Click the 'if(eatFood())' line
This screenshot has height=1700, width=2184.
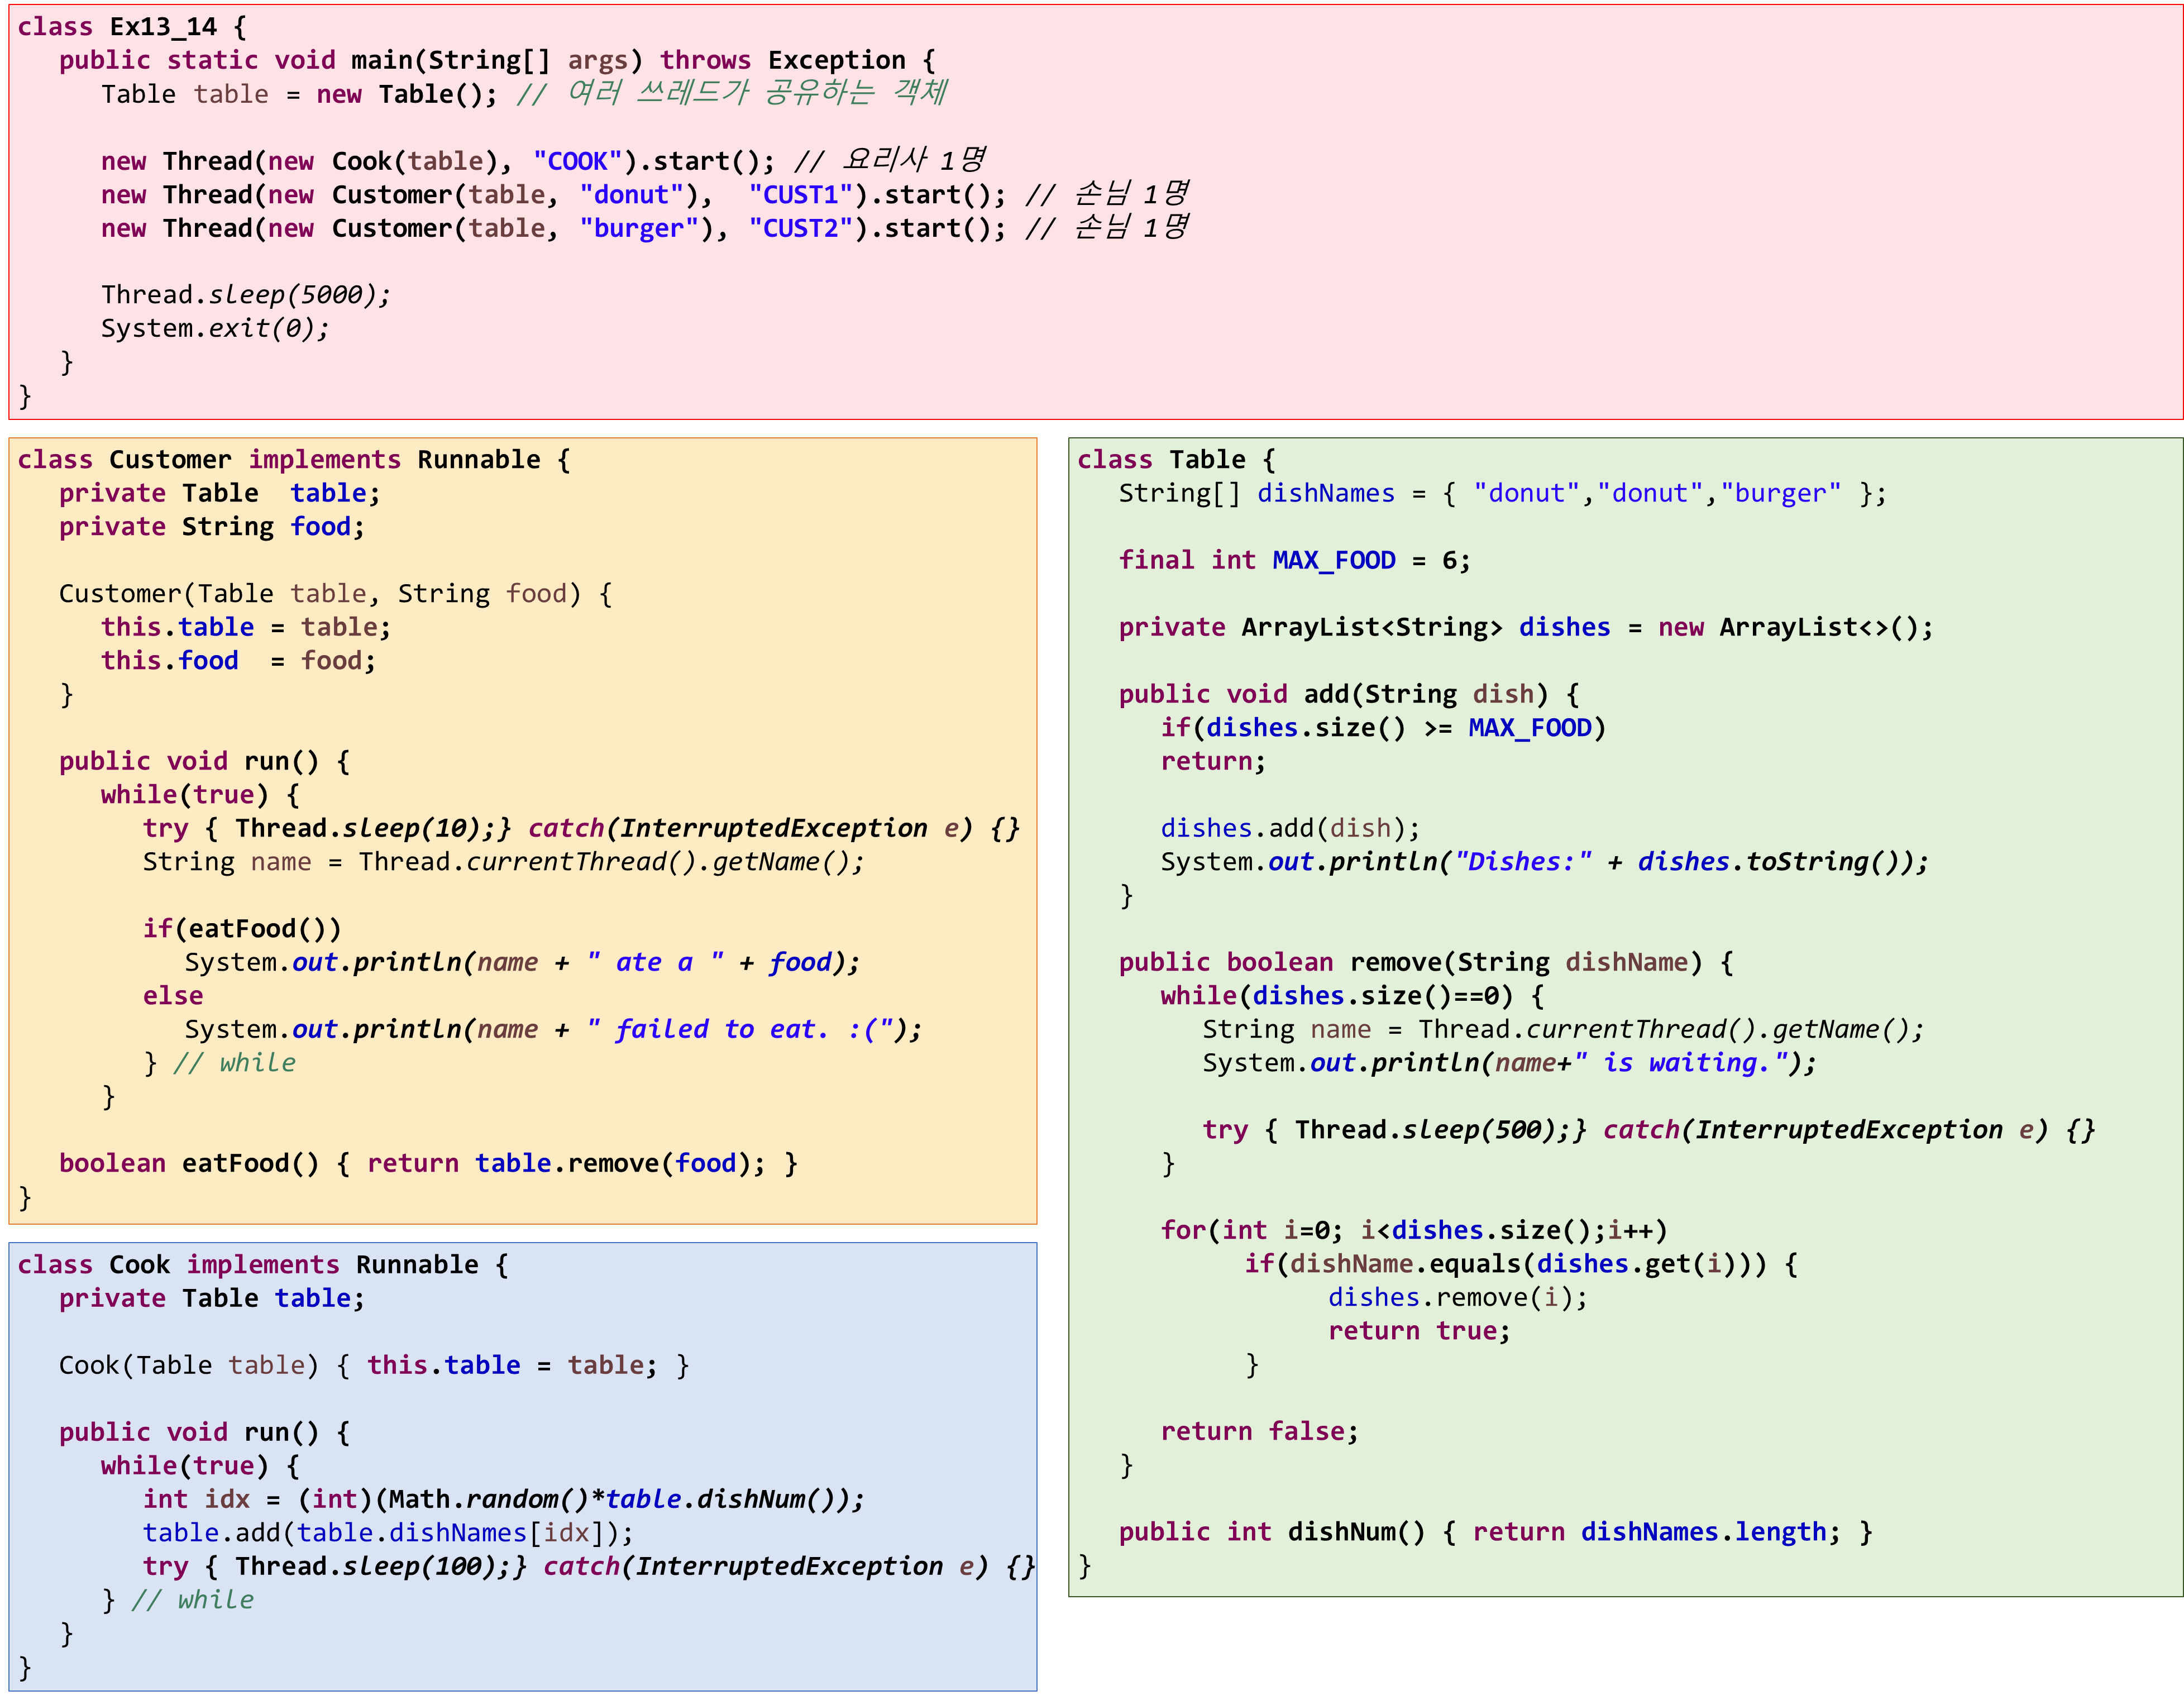(x=241, y=929)
